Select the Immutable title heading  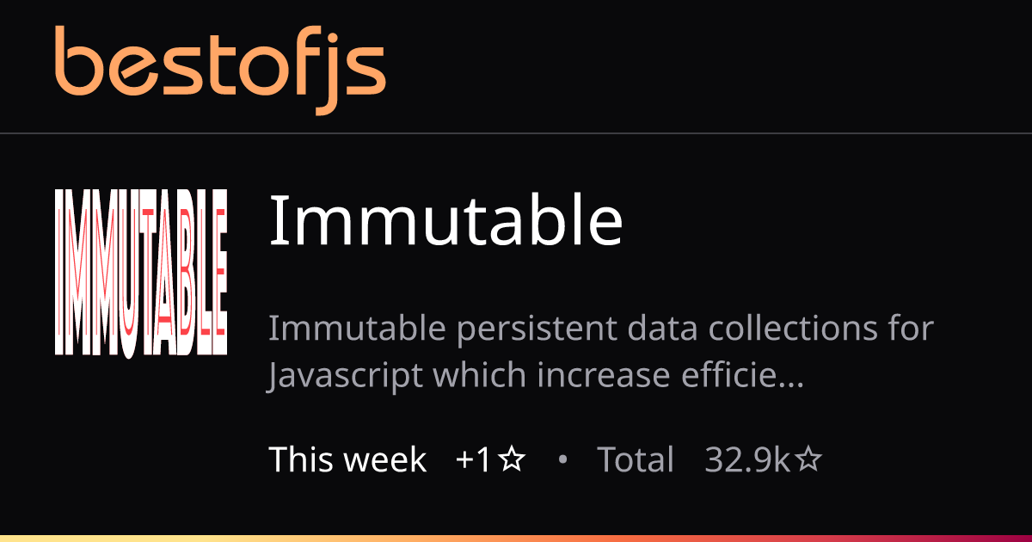click(445, 220)
